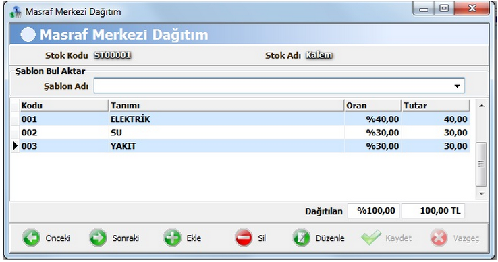Maximize the Masraf Merkezi Dağıtım window
Viewport: 498px width, 262px height.
pos(444,9)
